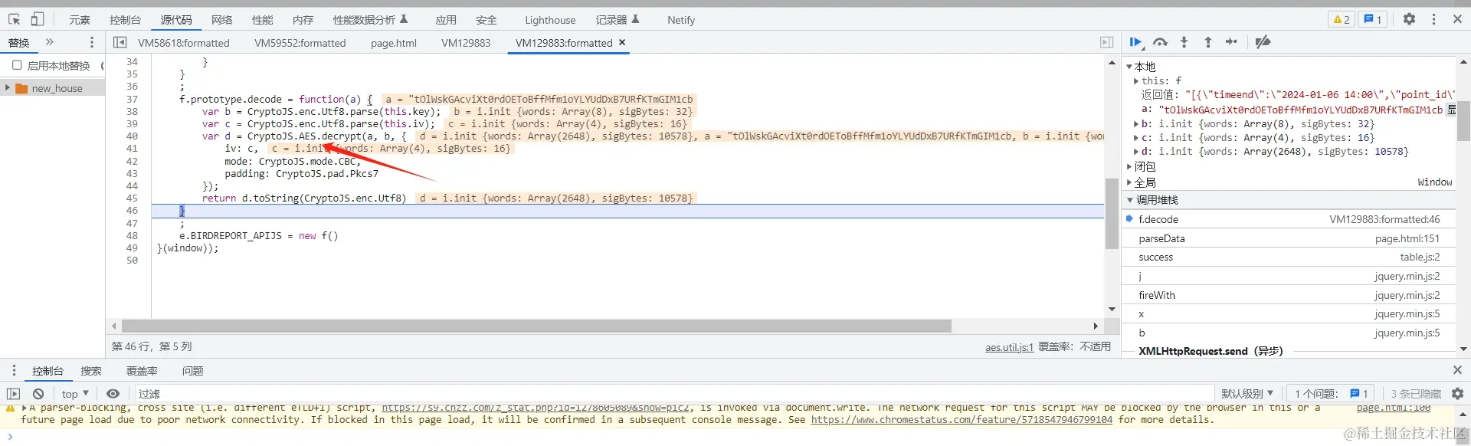Screen dimensions: 1471x446
Task: Expand variable b in scope
Action: click(1136, 124)
